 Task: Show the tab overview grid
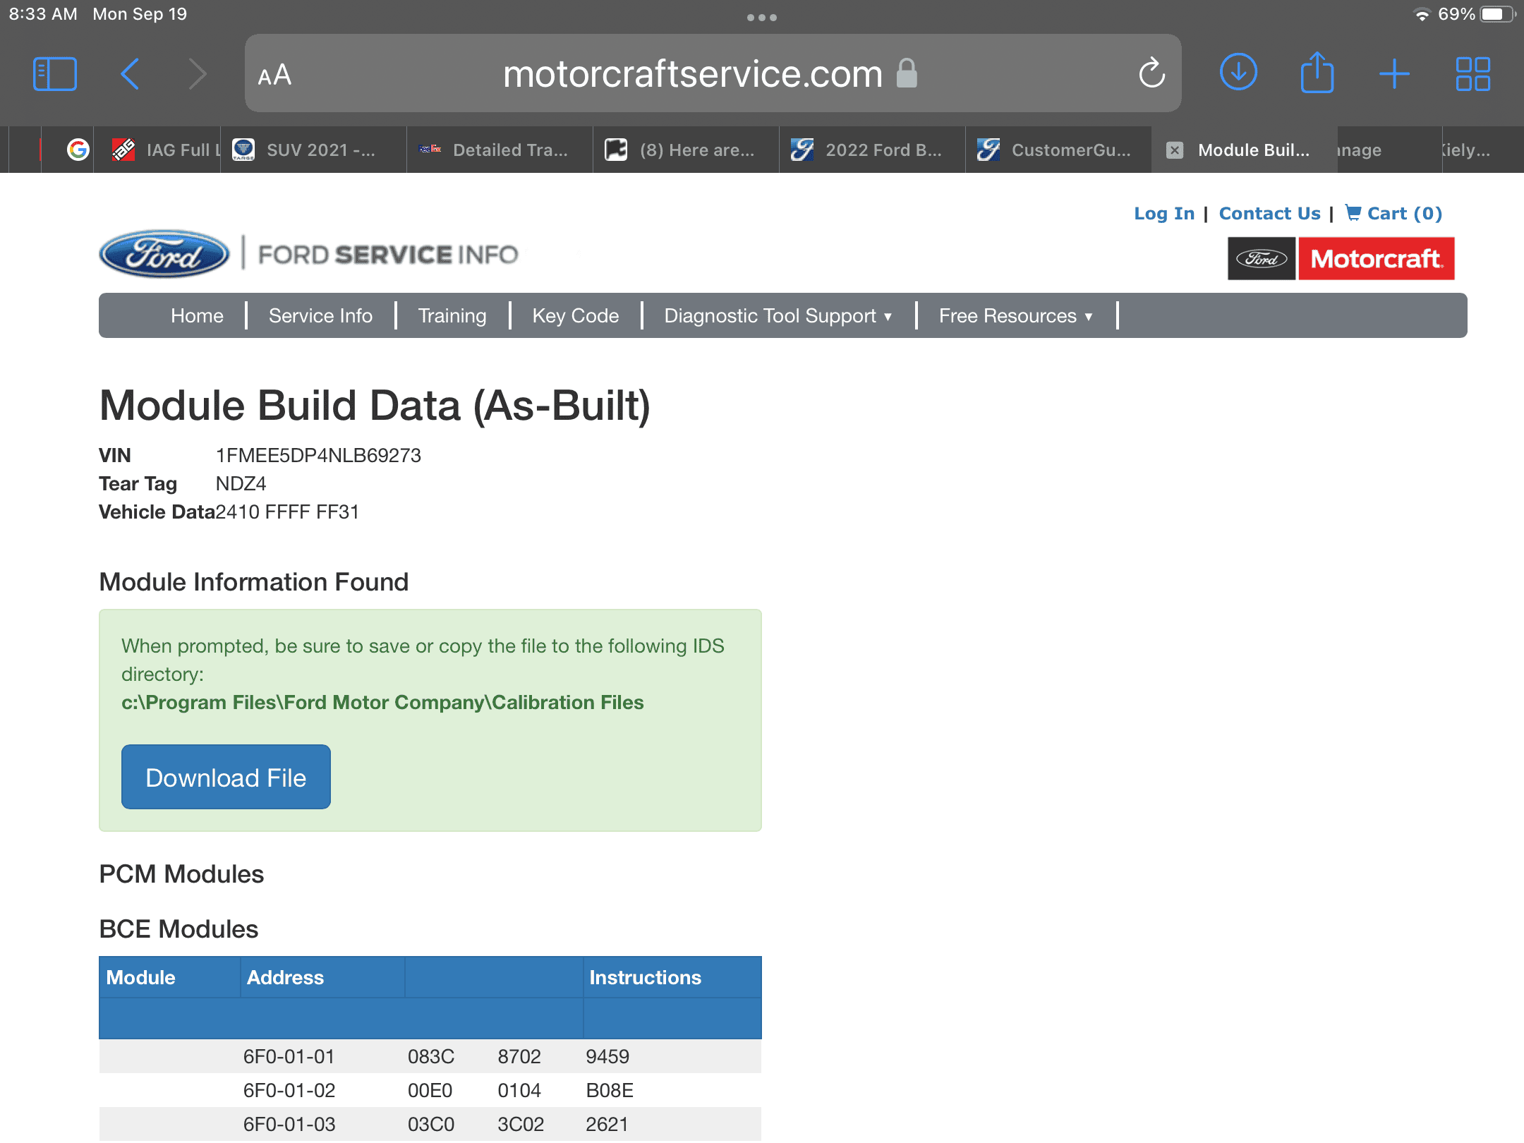pyautogui.click(x=1472, y=74)
